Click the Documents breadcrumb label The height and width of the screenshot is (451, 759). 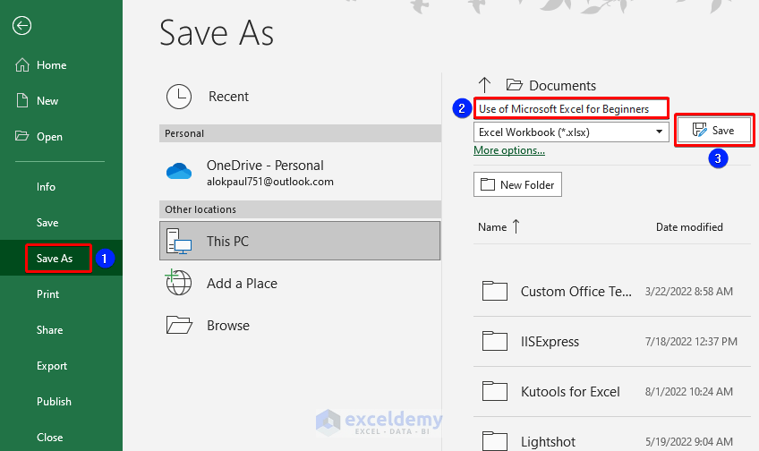pyautogui.click(x=562, y=86)
